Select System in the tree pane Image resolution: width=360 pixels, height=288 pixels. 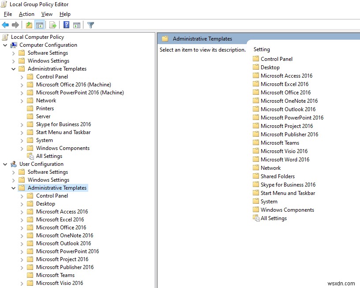click(x=45, y=140)
